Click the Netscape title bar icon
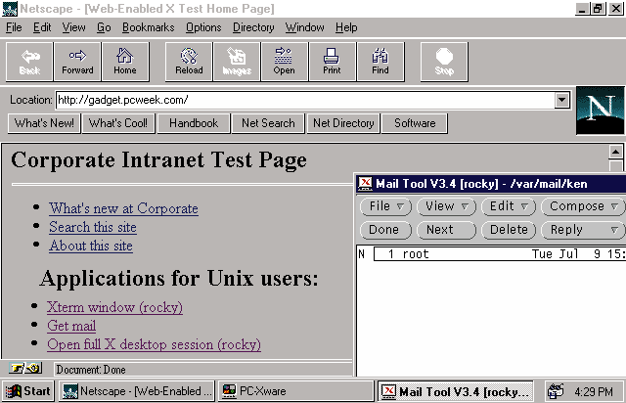This screenshot has width=626, height=403. [x=10, y=9]
